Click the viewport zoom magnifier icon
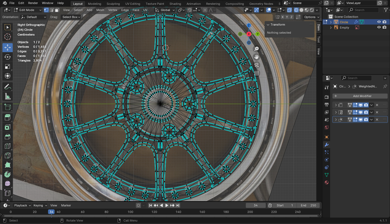390x224 pixels. tap(256, 49)
